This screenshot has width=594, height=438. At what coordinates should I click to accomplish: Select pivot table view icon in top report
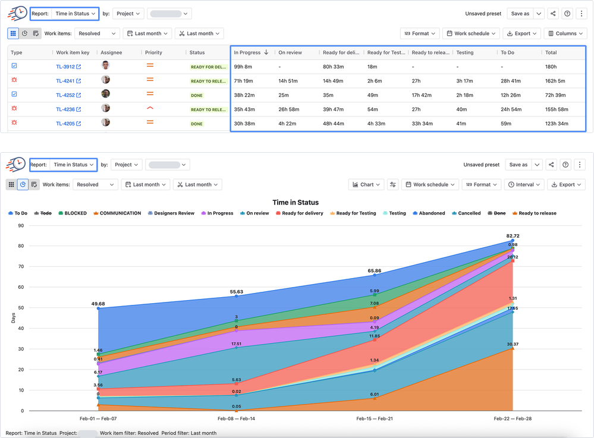pos(36,33)
